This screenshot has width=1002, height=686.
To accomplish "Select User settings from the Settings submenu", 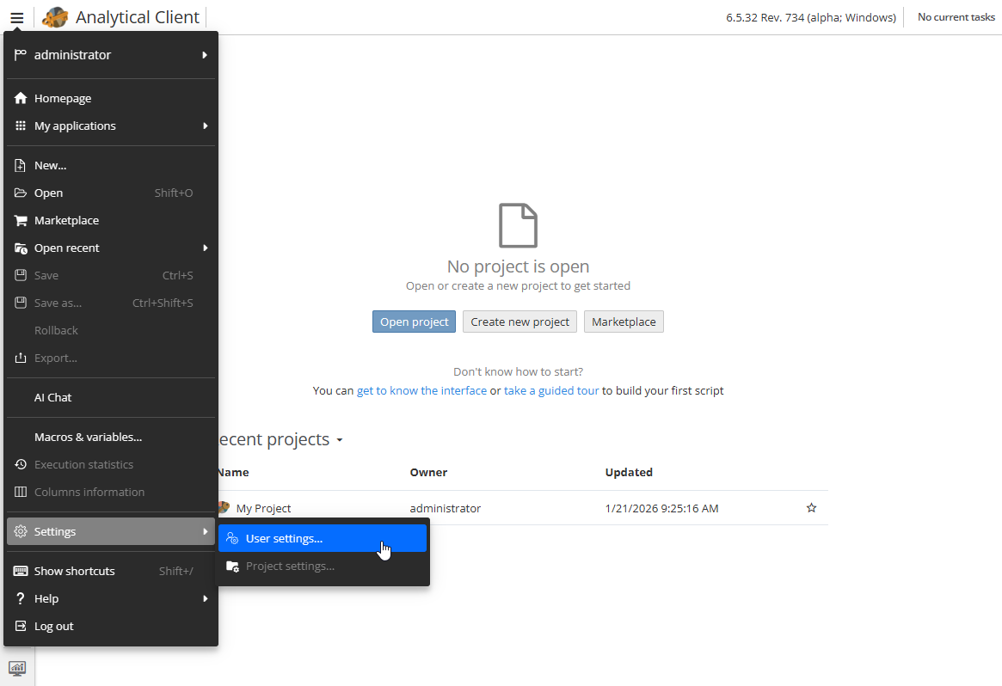I will (x=284, y=537).
